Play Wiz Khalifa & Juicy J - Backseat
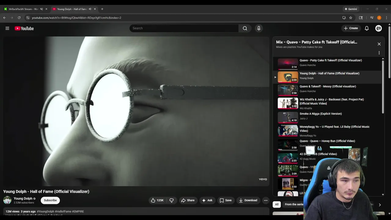This screenshot has width=391, height=220. click(327, 103)
